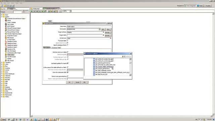
Task: Select Microsoft Excel Output step
Action: 13,30
